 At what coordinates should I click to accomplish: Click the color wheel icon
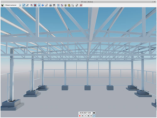[x=31, y=5]
